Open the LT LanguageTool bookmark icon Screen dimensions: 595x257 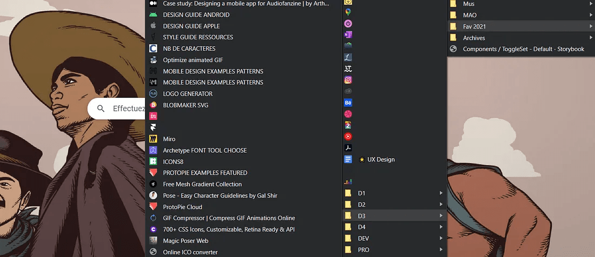(348, 69)
